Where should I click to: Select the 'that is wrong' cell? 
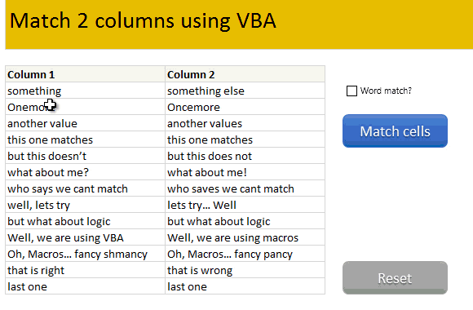tap(245, 270)
